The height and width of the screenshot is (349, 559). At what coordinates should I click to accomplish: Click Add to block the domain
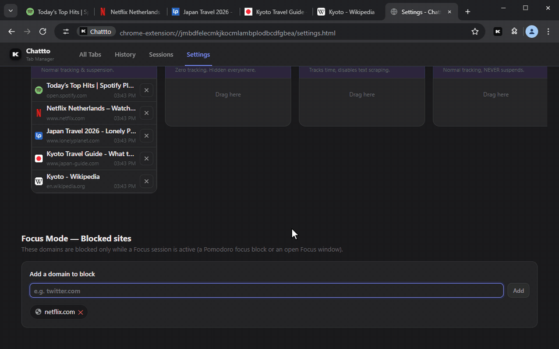click(518, 291)
